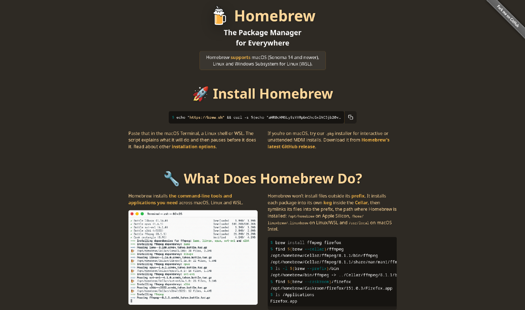Click the bold 'prefix' word in the description

[358, 196]
